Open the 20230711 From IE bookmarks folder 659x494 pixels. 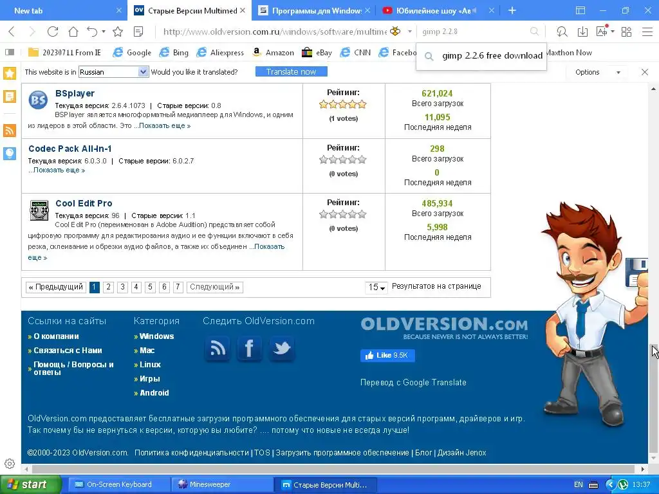[x=65, y=53]
